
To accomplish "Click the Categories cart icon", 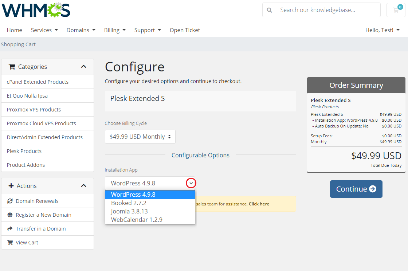I will (12, 67).
